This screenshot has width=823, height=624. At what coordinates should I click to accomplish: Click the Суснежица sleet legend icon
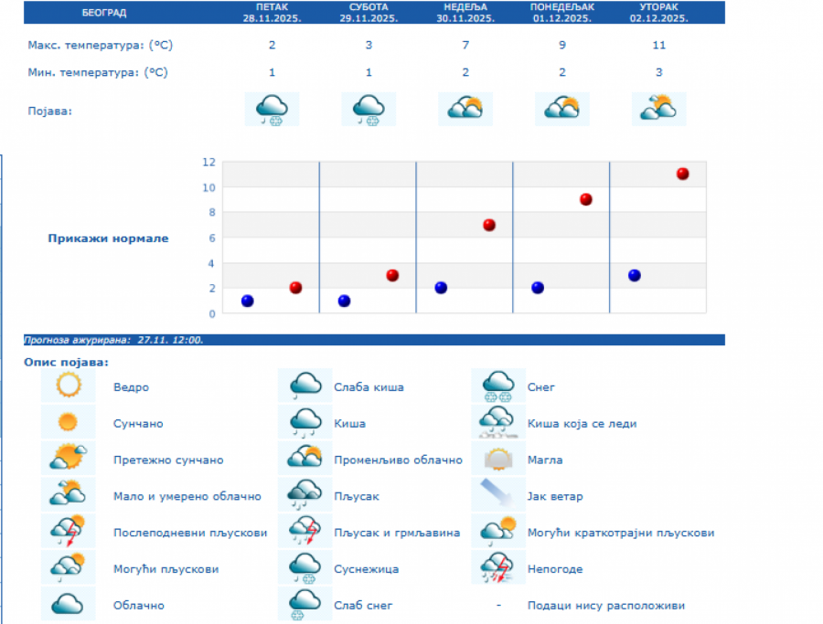[305, 568]
